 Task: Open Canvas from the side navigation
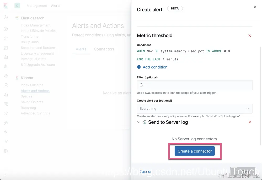(x=6, y=57)
